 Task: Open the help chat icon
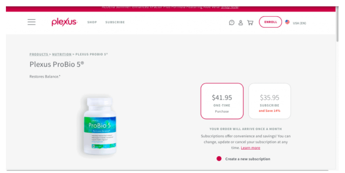click(x=231, y=23)
